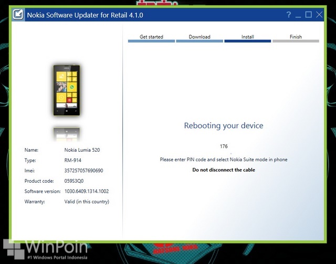Click the 'Warranty:' label
336x264 pixels.
pyautogui.click(x=35, y=202)
